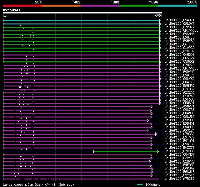The image size is (200, 187).
Task: Click the green arrowhead ending the Q7X9D9 alignment
Action: (x=158, y=152)
